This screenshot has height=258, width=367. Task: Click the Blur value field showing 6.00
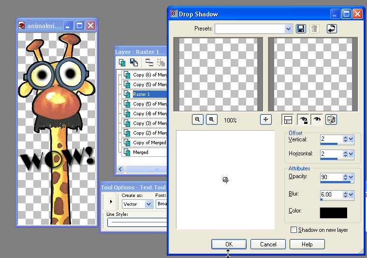pyautogui.click(x=331, y=194)
